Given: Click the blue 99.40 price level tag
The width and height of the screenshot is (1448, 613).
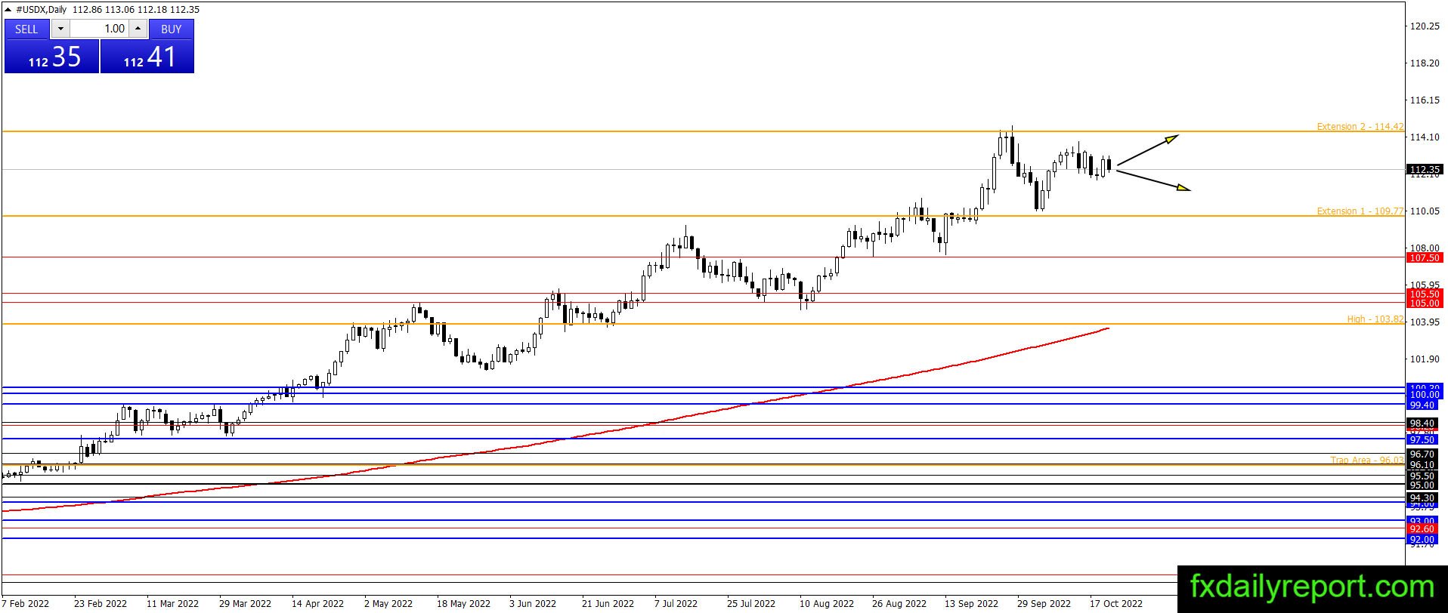Looking at the screenshot, I should point(1424,405).
